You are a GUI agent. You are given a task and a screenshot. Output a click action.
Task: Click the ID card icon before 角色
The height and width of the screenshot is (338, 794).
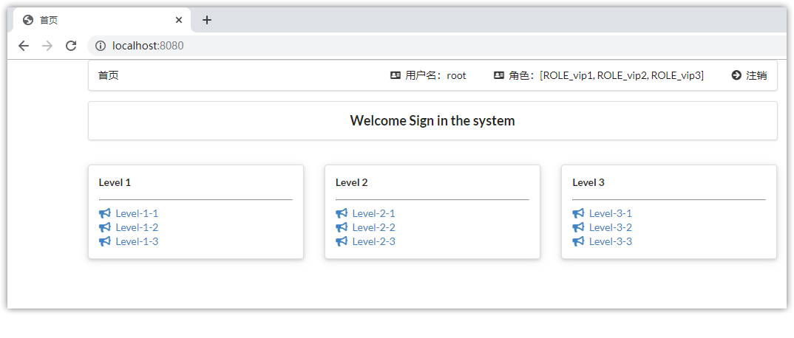coord(499,75)
